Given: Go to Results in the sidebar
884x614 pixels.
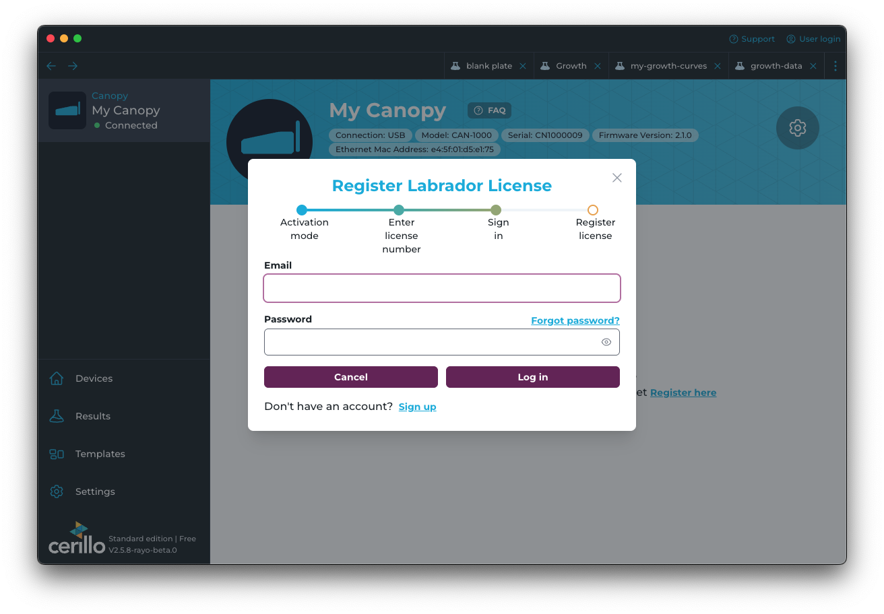Looking at the screenshot, I should 92,416.
